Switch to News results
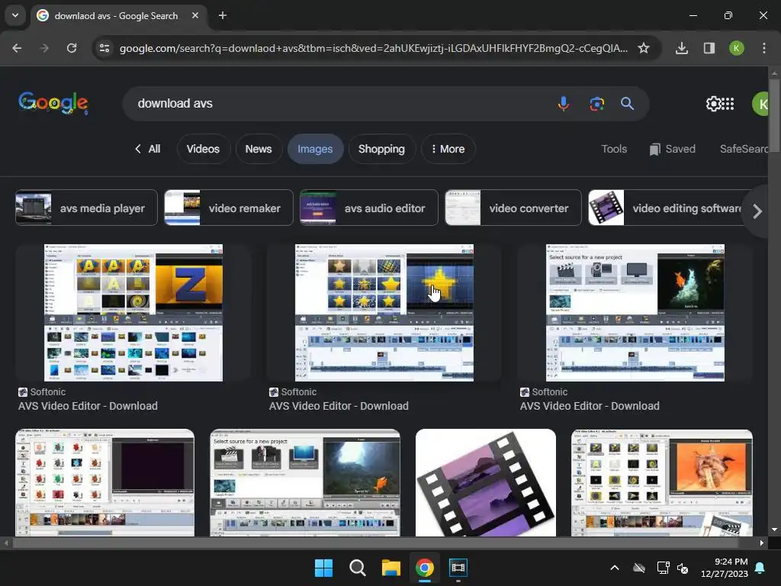The height and width of the screenshot is (586, 781). 259,149
